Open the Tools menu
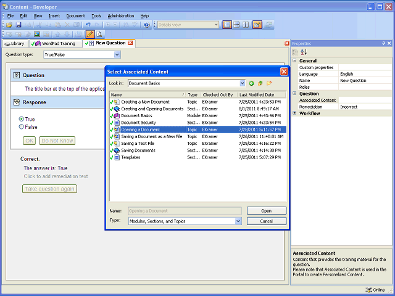395x296 pixels. pos(96,16)
